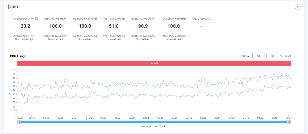Grab the right handle of the time range slider
The height and width of the screenshot is (134, 308).
coord(289,122)
